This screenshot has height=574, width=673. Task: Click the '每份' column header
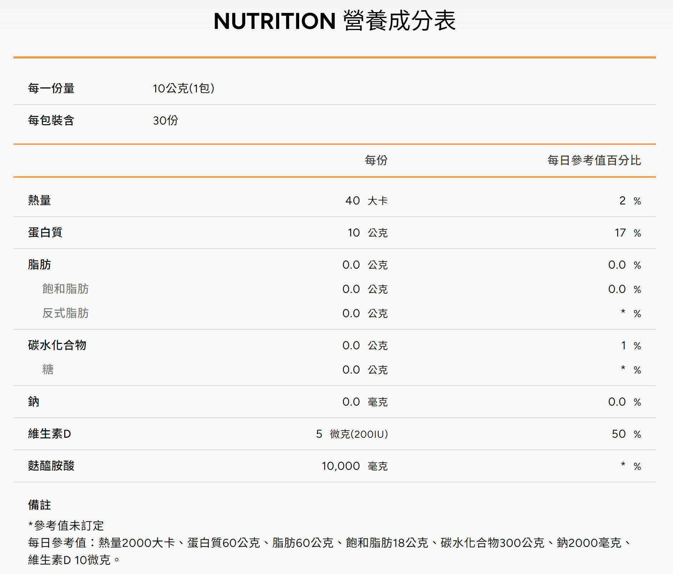click(x=376, y=160)
